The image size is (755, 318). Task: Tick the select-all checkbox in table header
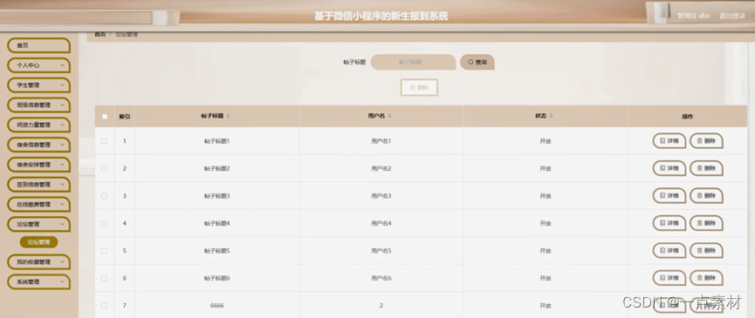(105, 116)
